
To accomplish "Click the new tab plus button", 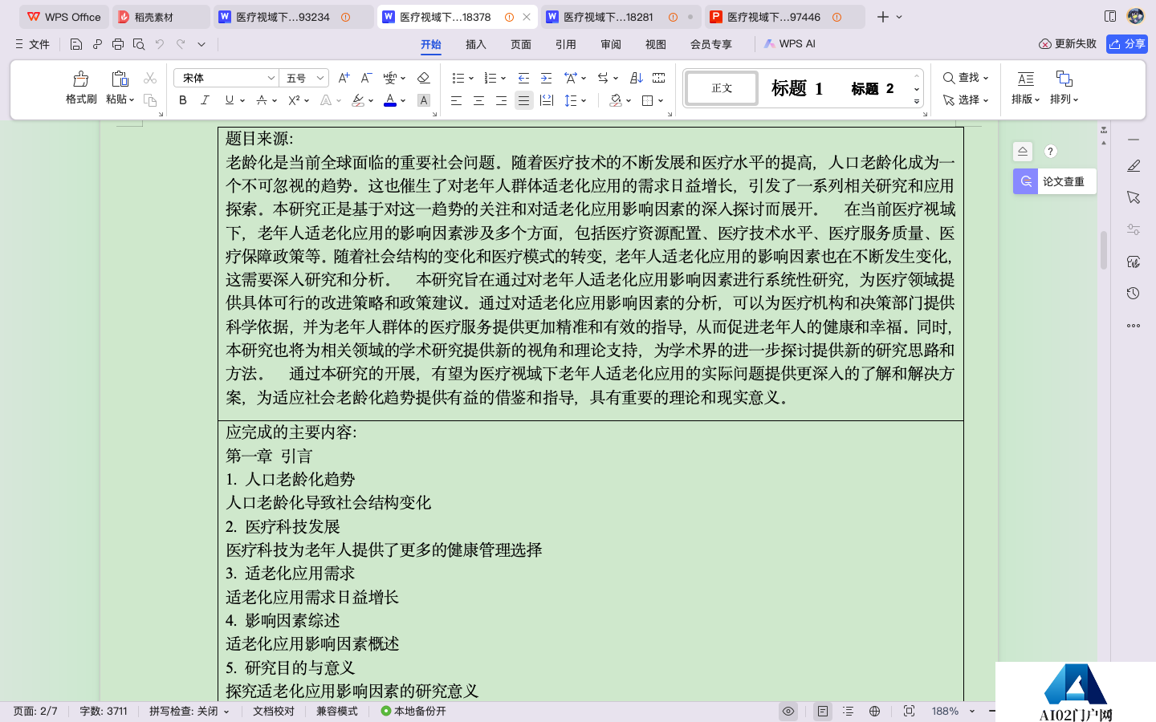I will (x=883, y=17).
